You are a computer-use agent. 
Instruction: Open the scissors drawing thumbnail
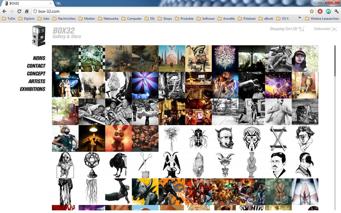(145, 165)
